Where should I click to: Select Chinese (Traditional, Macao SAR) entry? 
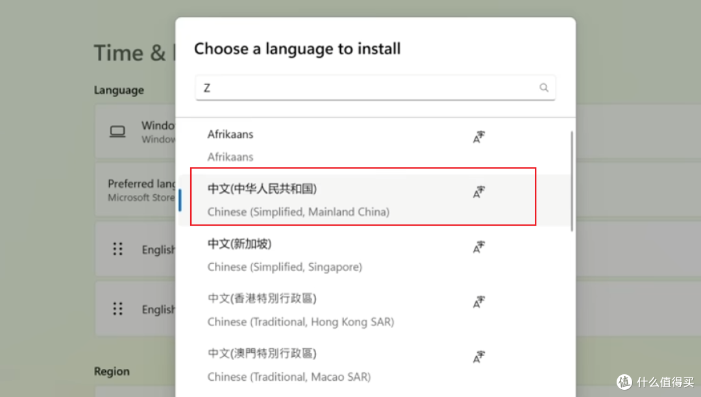375,365
